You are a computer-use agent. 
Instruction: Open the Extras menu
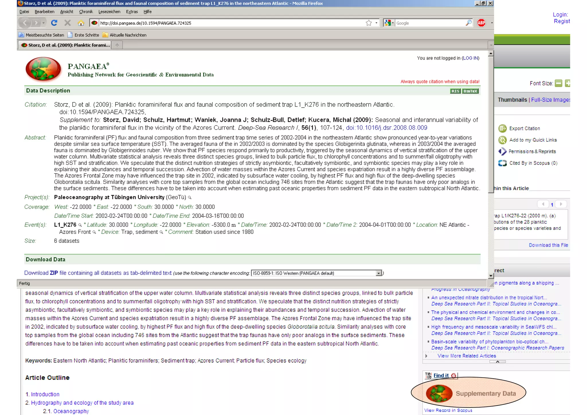(x=132, y=12)
